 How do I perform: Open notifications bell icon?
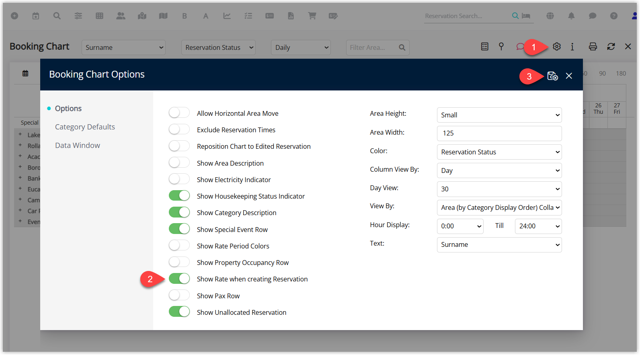coord(571,16)
